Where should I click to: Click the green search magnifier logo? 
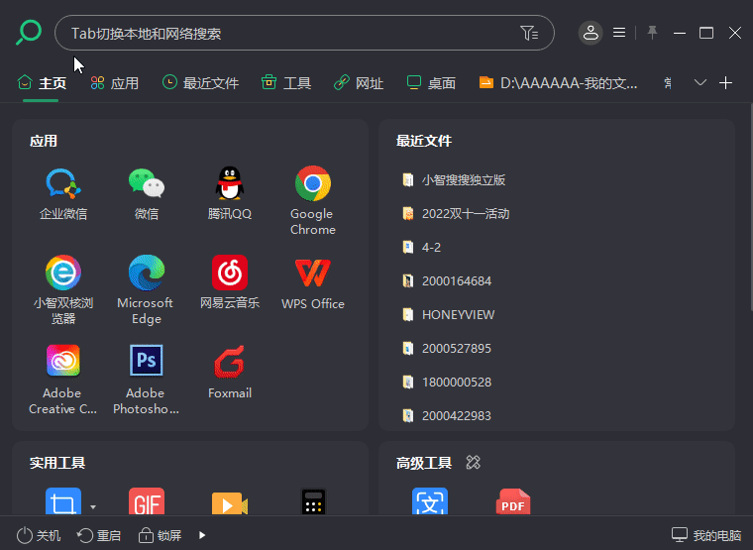tap(29, 32)
